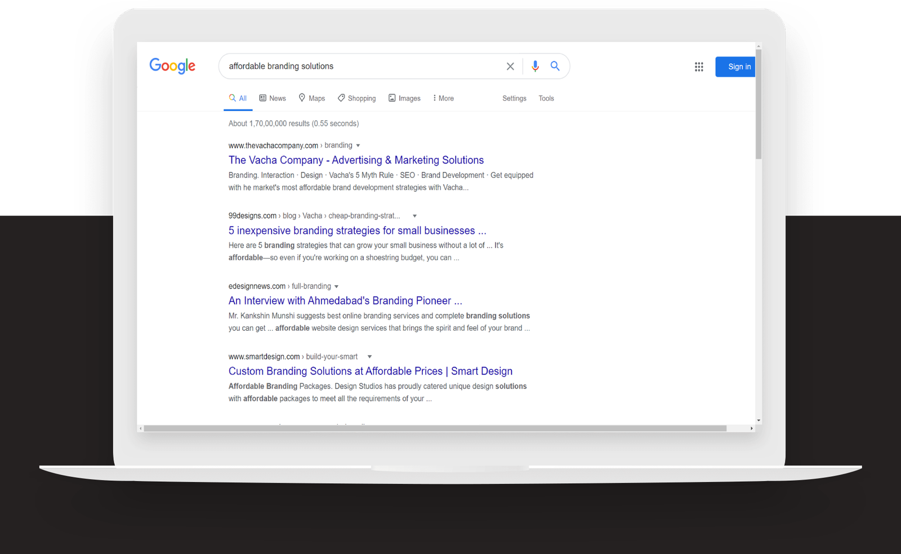Switch to the Maps tab

[x=312, y=98]
